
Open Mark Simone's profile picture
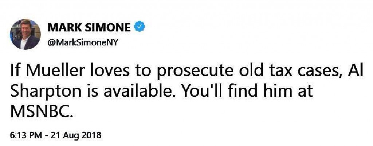(x=25, y=34)
